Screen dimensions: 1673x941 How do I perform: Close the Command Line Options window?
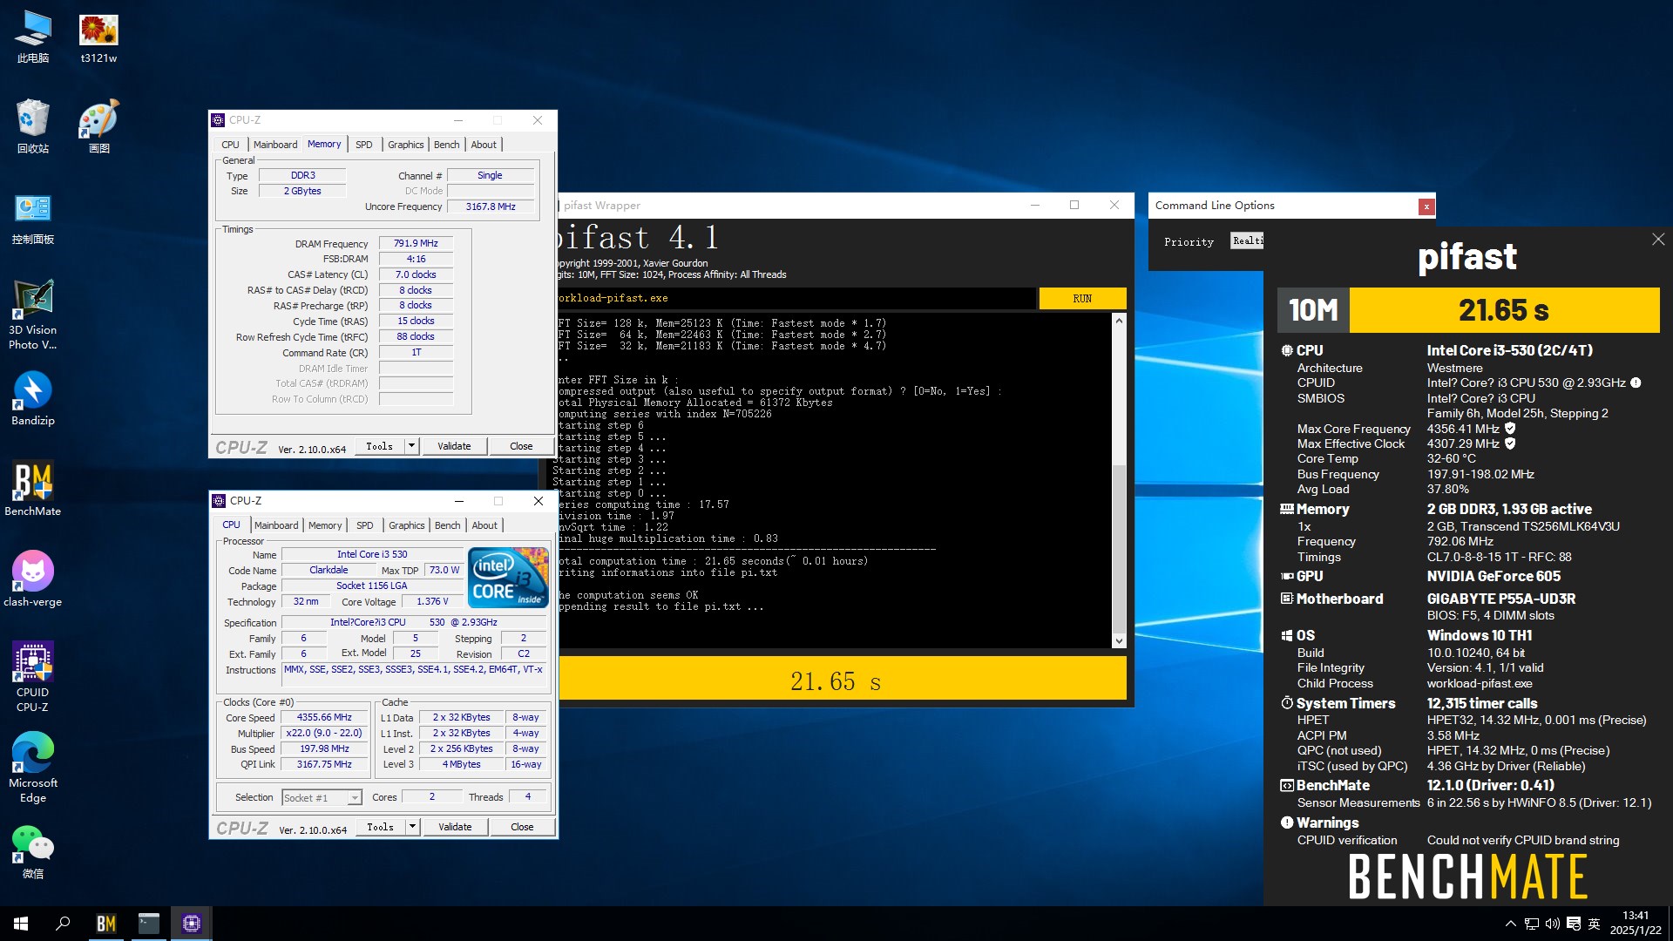point(1426,206)
